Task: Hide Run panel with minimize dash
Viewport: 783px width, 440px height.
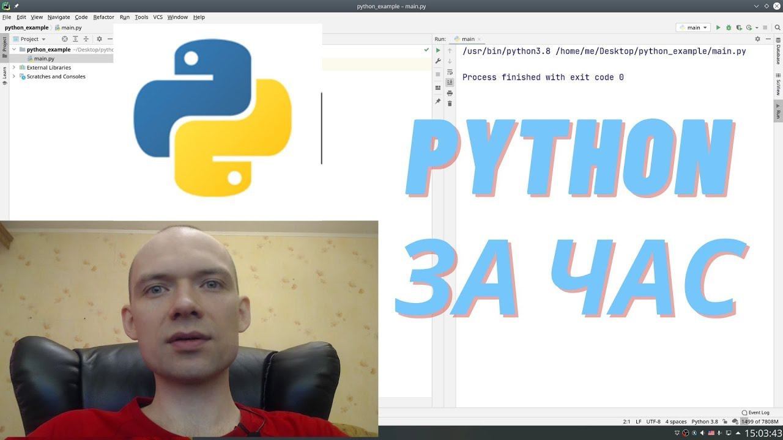Action: point(768,38)
